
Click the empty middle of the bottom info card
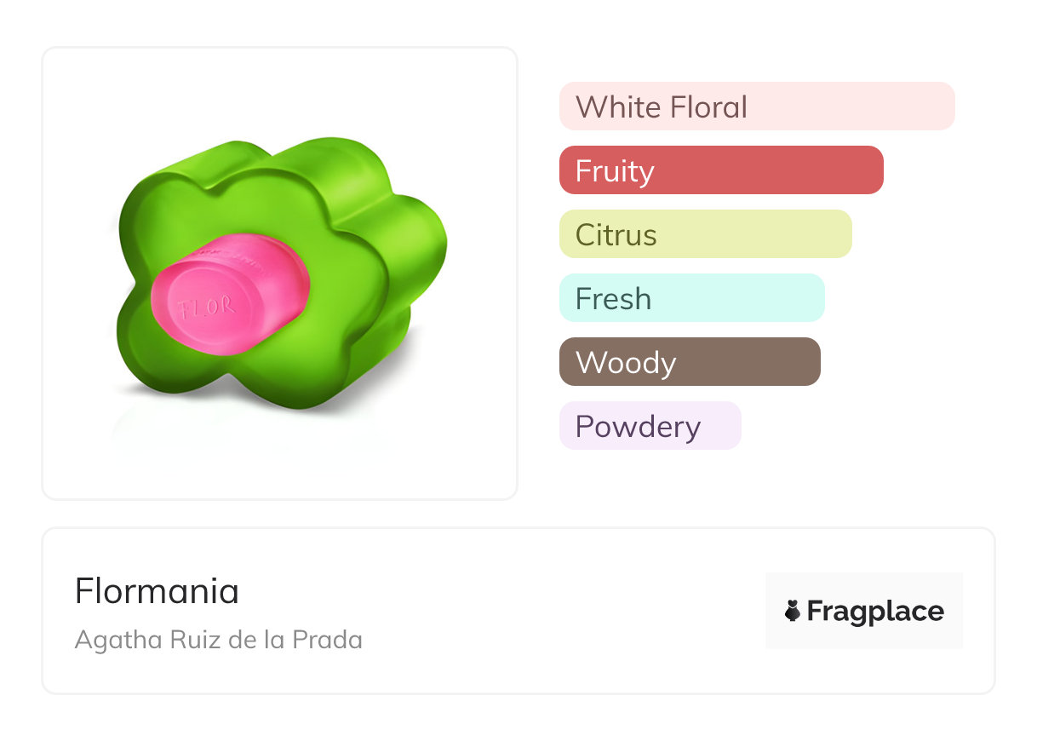pos(545,611)
